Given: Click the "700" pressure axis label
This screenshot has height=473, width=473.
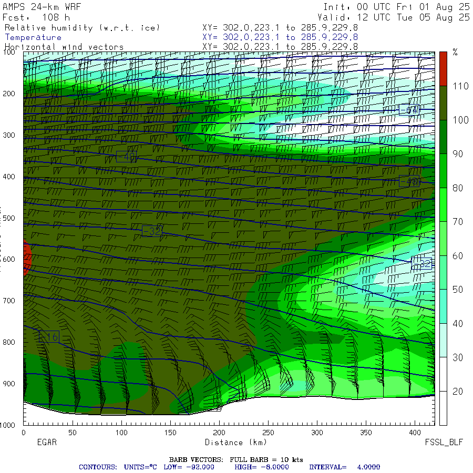Looking at the screenshot, I should (9, 301).
